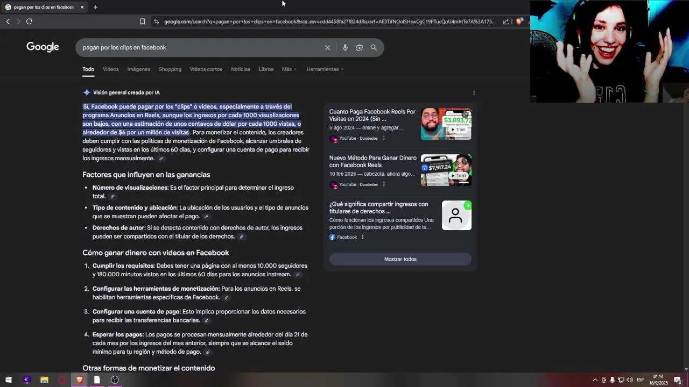
Task: Open Brave Shields lion icon
Action: [519, 21]
